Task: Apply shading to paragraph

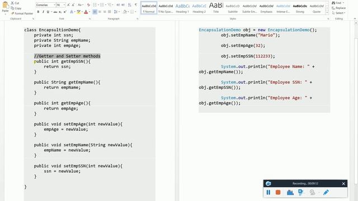Action: pyautogui.click(x=125, y=12)
